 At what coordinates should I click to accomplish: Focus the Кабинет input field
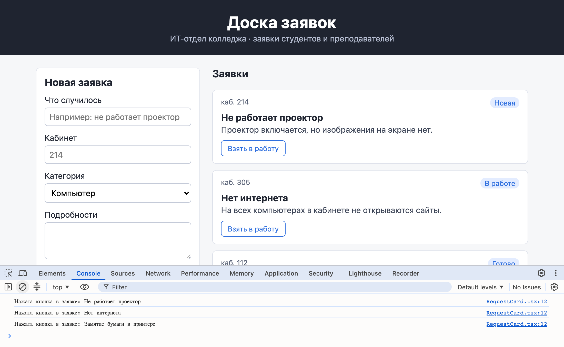coord(118,155)
